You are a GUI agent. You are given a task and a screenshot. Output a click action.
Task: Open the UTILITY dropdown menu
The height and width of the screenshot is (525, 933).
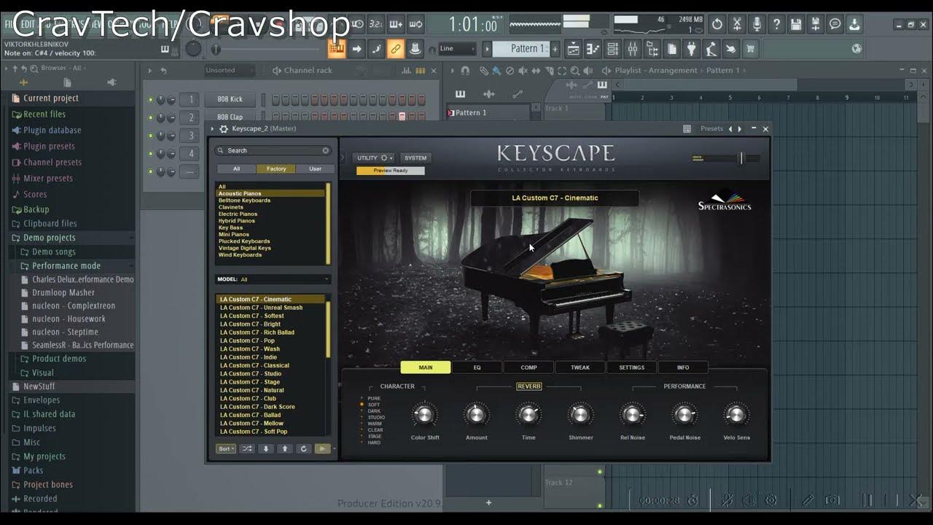[x=373, y=157]
